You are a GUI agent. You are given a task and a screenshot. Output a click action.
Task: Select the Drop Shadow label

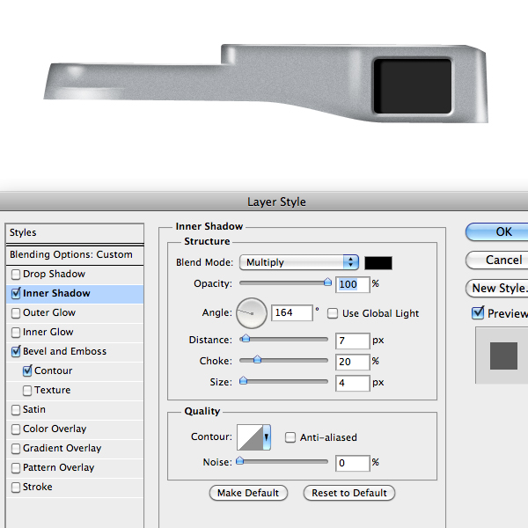click(x=54, y=274)
